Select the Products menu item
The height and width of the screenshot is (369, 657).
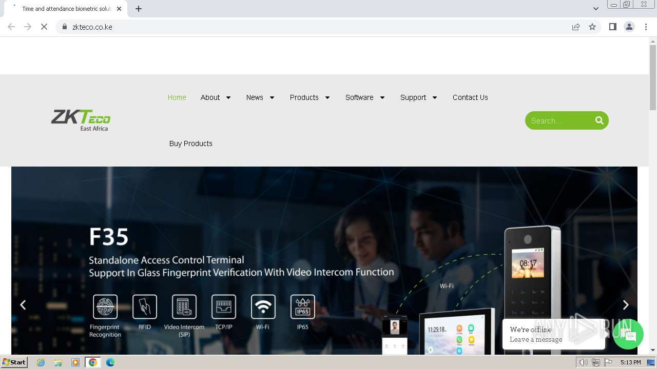click(x=304, y=97)
